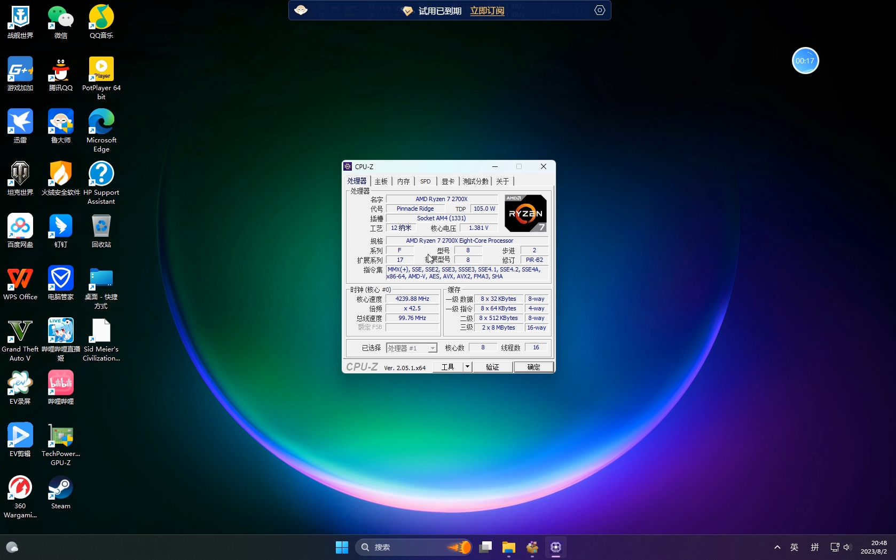Open the 微信 WeChat desktop icon
Screen dimensions: 896x560
pos(61,21)
